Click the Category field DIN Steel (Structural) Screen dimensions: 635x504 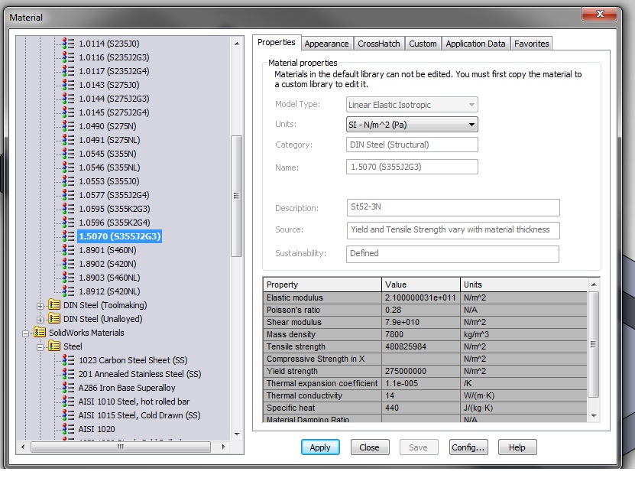click(412, 145)
